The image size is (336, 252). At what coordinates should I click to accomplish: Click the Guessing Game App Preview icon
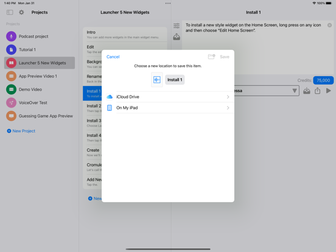point(11,116)
